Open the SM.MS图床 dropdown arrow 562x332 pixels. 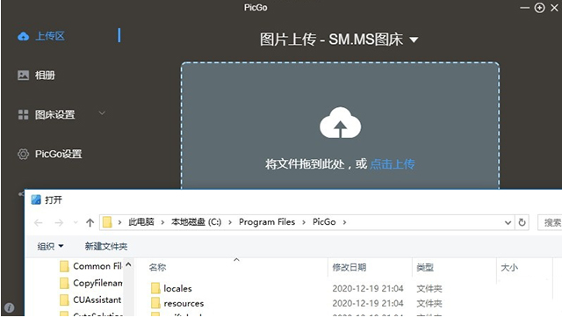414,40
